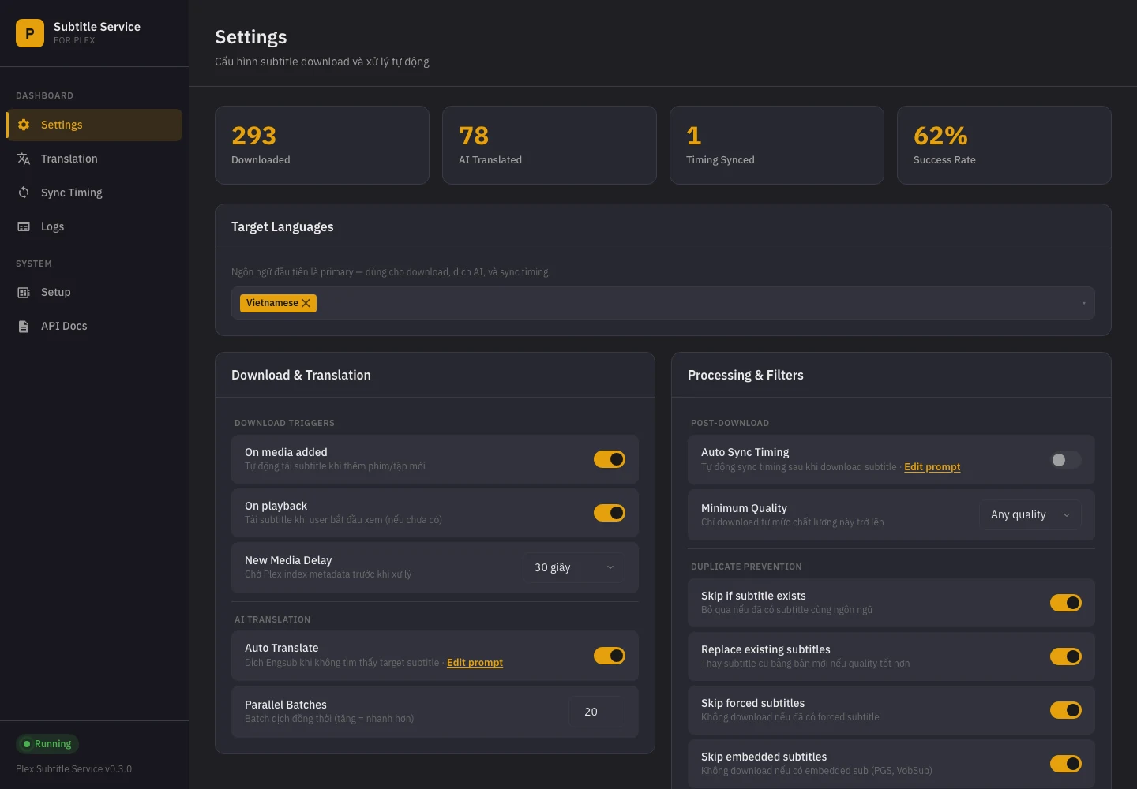Click Edit prompt link under Auto Translate
Viewport: 1137px width, 789px height.
475,663
